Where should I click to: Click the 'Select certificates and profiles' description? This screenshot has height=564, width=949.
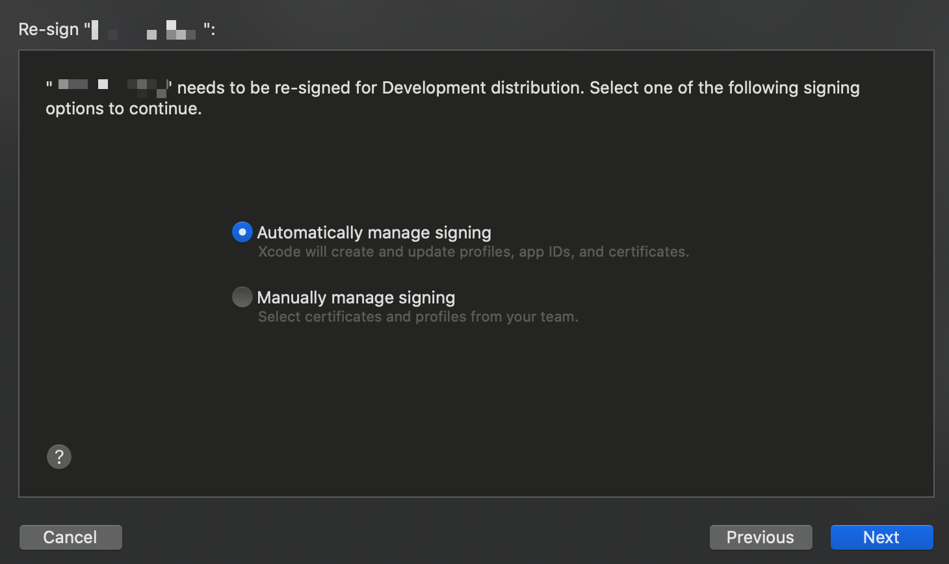(418, 317)
